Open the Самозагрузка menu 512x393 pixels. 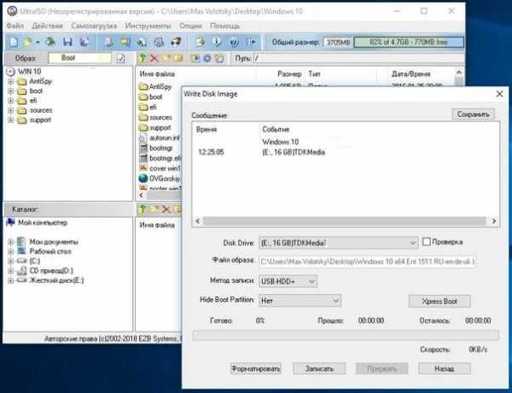pos(94,26)
